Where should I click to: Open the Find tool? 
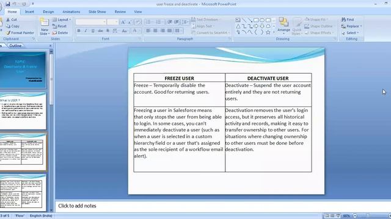point(348,19)
